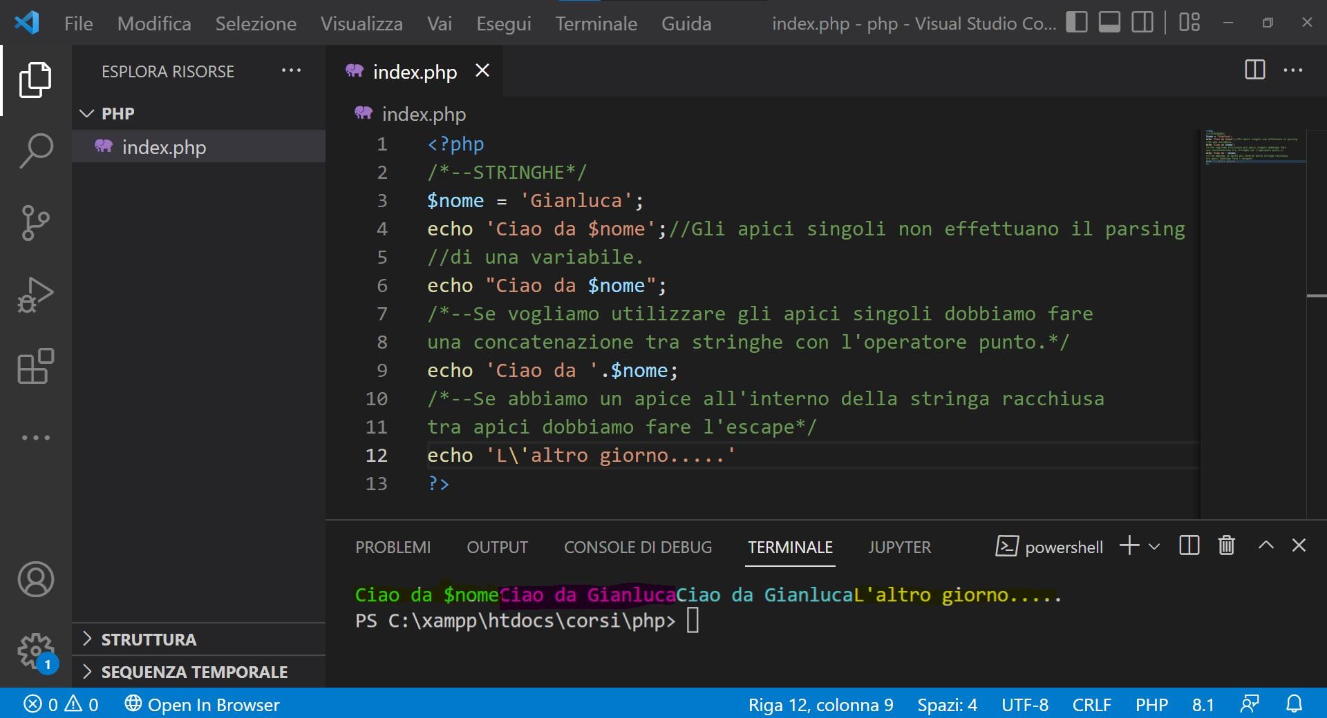1327x718 pixels.
Task: Open the Modifica menu
Action: coord(154,23)
